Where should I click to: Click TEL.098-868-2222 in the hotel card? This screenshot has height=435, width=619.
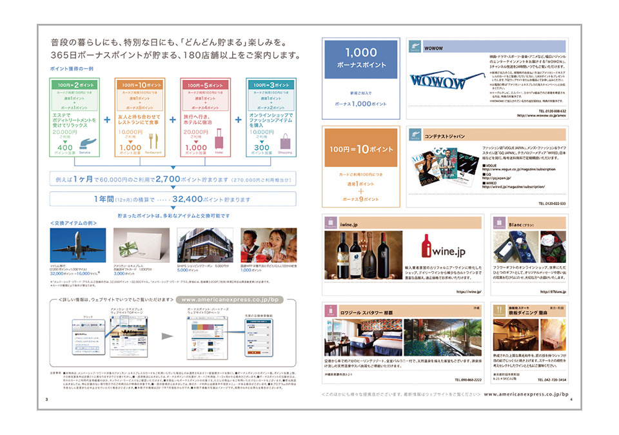click(x=468, y=380)
